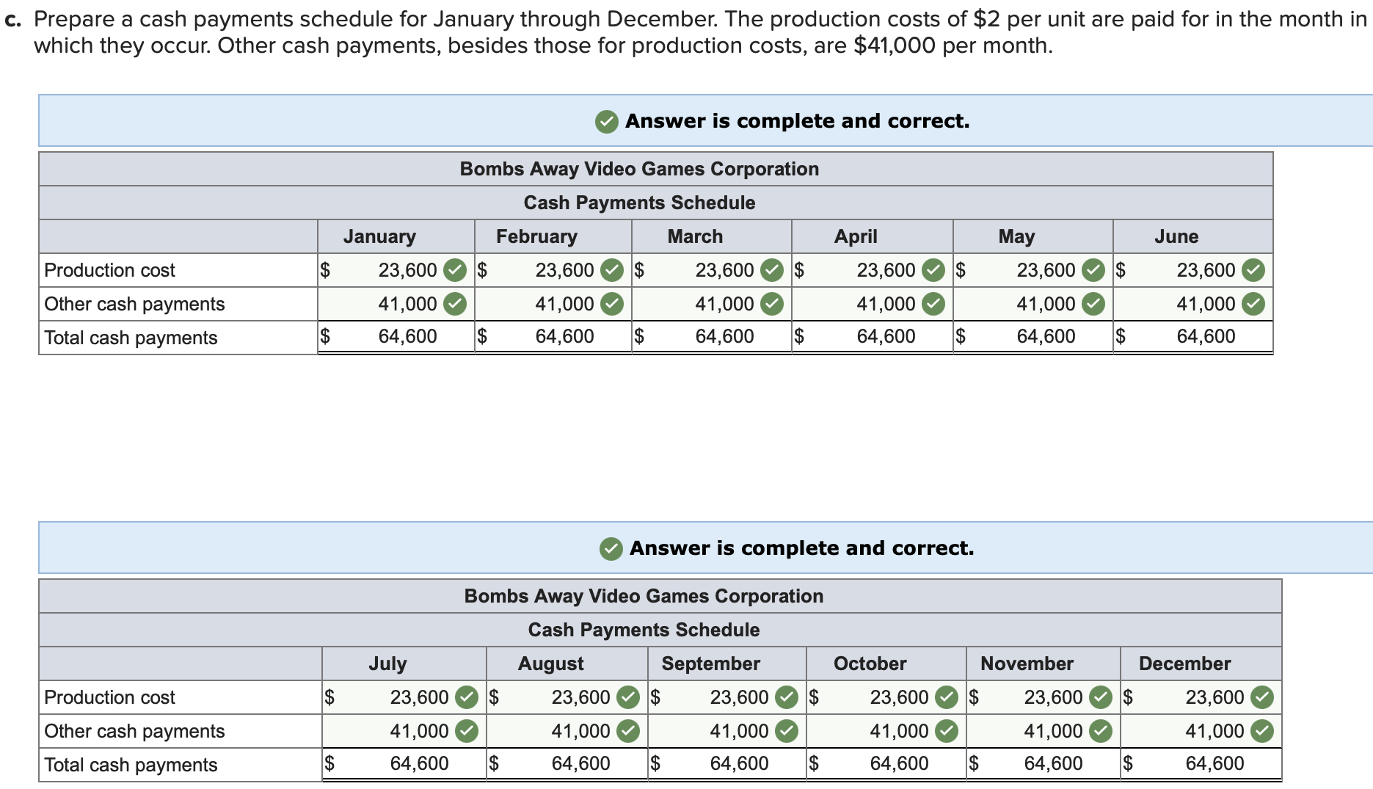Click the checkmark beside December other cash payments
The image size is (1373, 789).
point(1261,730)
